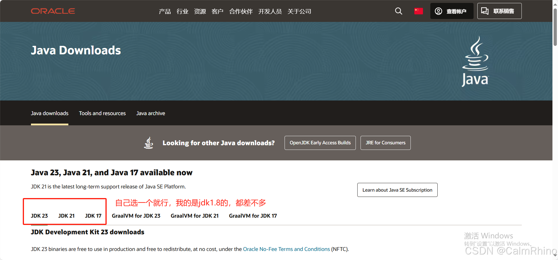Click the large Java logo in the banner

click(475, 61)
